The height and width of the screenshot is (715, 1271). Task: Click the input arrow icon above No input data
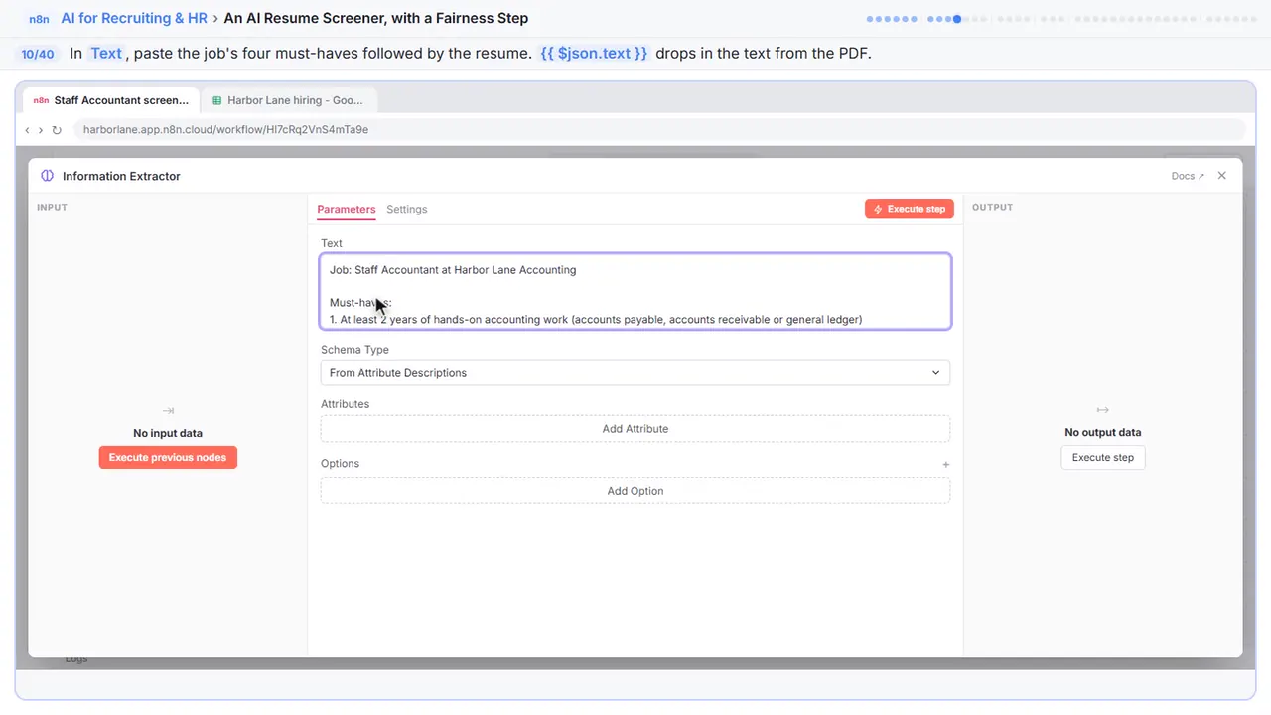[168, 410]
